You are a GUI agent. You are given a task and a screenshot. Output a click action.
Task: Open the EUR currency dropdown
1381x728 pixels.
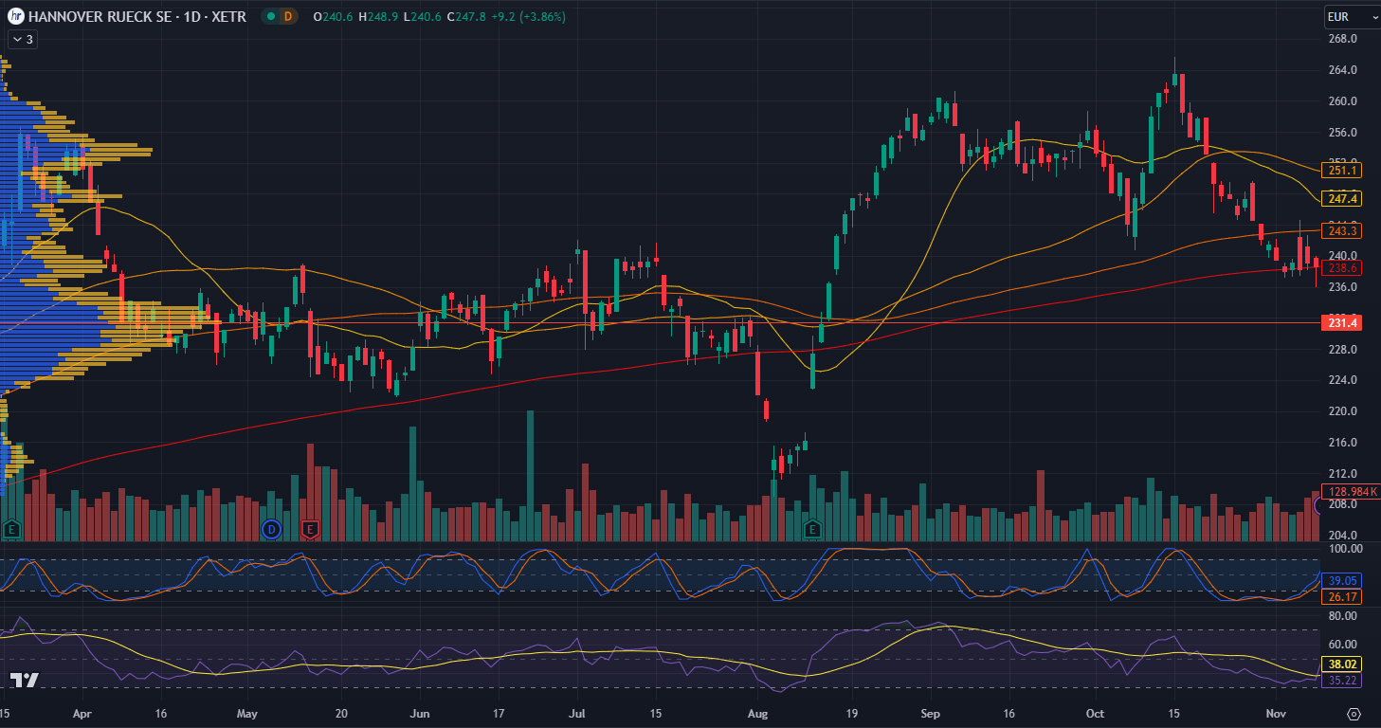[1352, 16]
